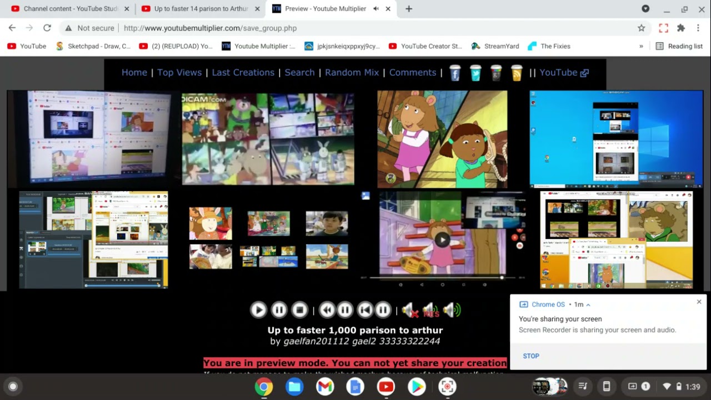Unmute all with the green waves speaker
This screenshot has height=400, width=711.
[452, 310]
